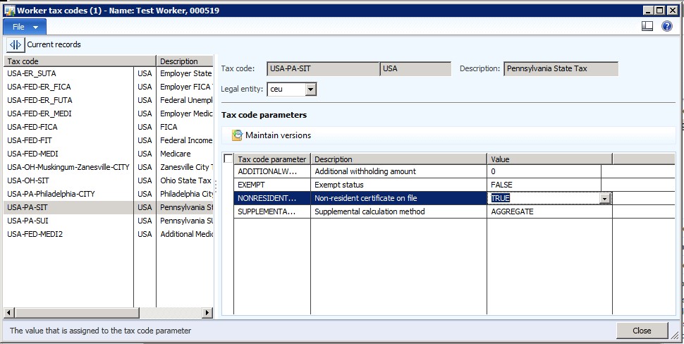
Task: Open the File menu
Action: click(25, 26)
